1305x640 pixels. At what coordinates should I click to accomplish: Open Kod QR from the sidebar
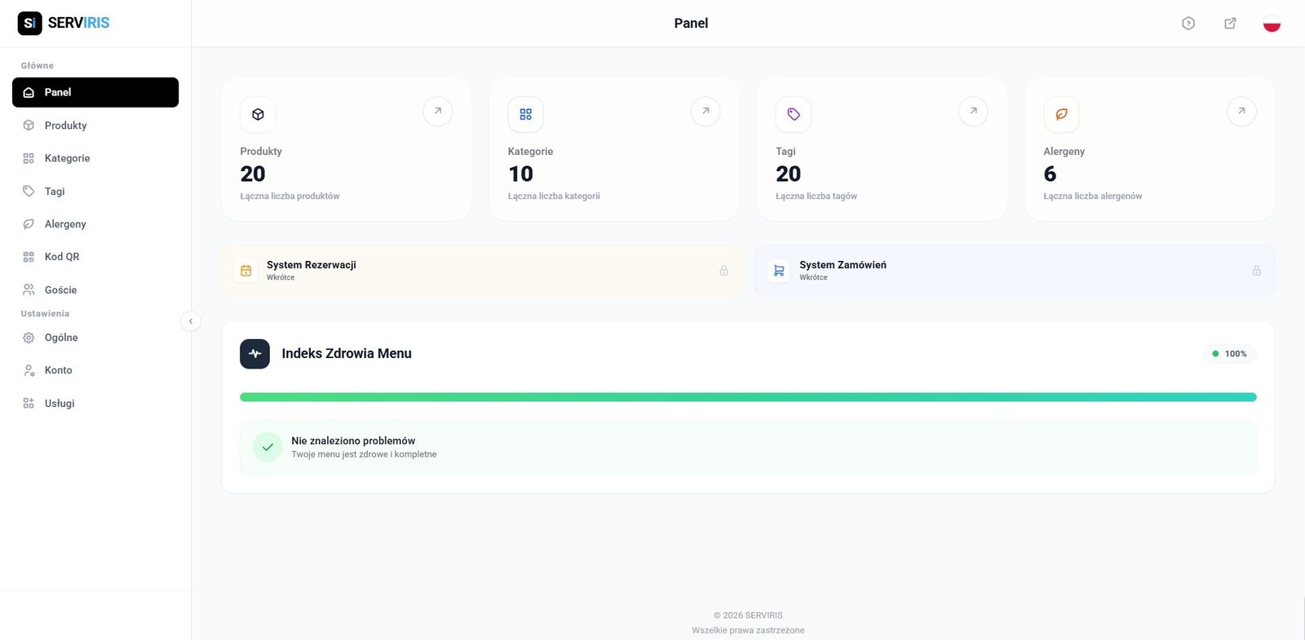pyautogui.click(x=62, y=257)
